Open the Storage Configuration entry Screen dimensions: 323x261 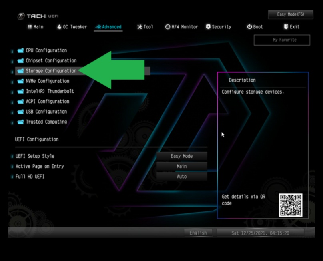tap(51, 71)
